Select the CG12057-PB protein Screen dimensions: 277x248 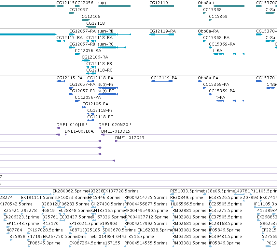[x=71, y=94]
